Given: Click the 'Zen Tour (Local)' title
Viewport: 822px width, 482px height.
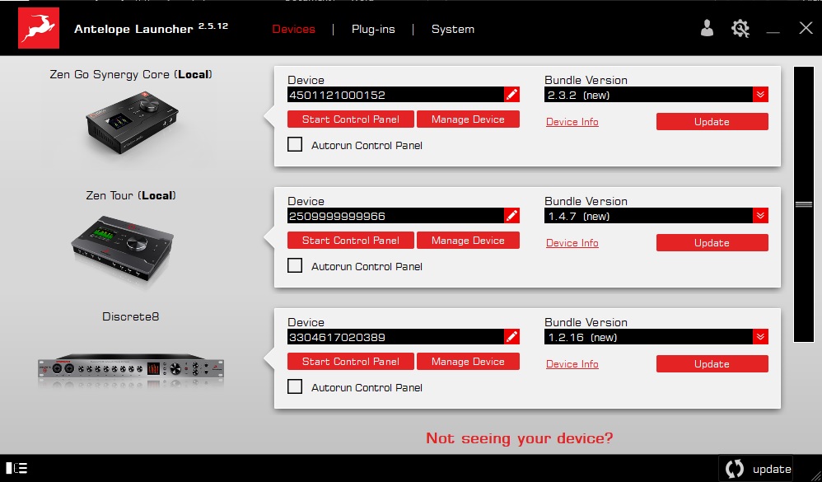Looking at the screenshot, I should pos(131,195).
